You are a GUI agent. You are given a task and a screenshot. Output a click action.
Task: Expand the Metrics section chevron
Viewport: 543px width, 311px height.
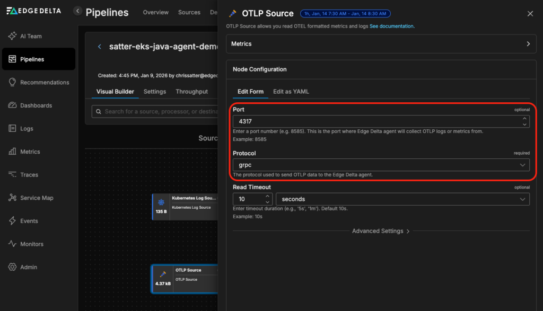[528, 44]
